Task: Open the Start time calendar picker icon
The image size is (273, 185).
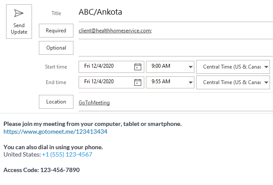Action: (x=137, y=67)
